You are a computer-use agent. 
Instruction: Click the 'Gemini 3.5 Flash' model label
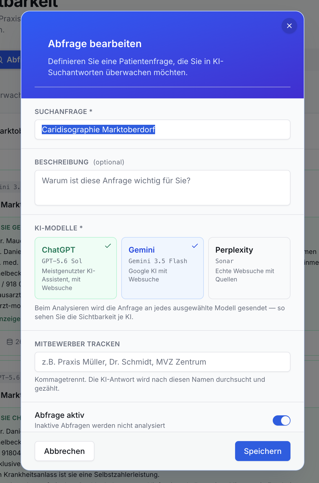tap(158, 261)
